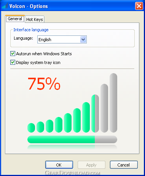This screenshot has width=145, height=176.
Task: Click the second tallest gray volume bar
Action: click(104, 108)
